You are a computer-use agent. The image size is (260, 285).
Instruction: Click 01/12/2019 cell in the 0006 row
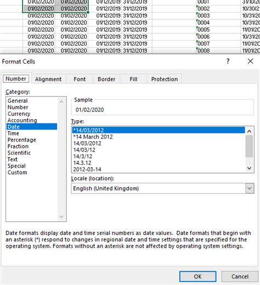(x=105, y=36)
